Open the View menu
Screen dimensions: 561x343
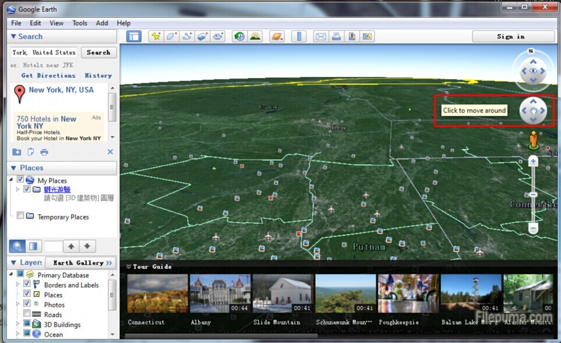[57, 23]
